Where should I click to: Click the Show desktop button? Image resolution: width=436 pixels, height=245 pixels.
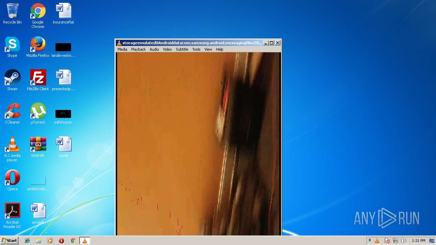[x=433, y=241]
